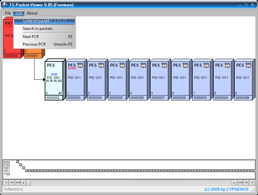Click the single right arrow navigation button
This screenshot has width=258, height=195.
pos(252,182)
